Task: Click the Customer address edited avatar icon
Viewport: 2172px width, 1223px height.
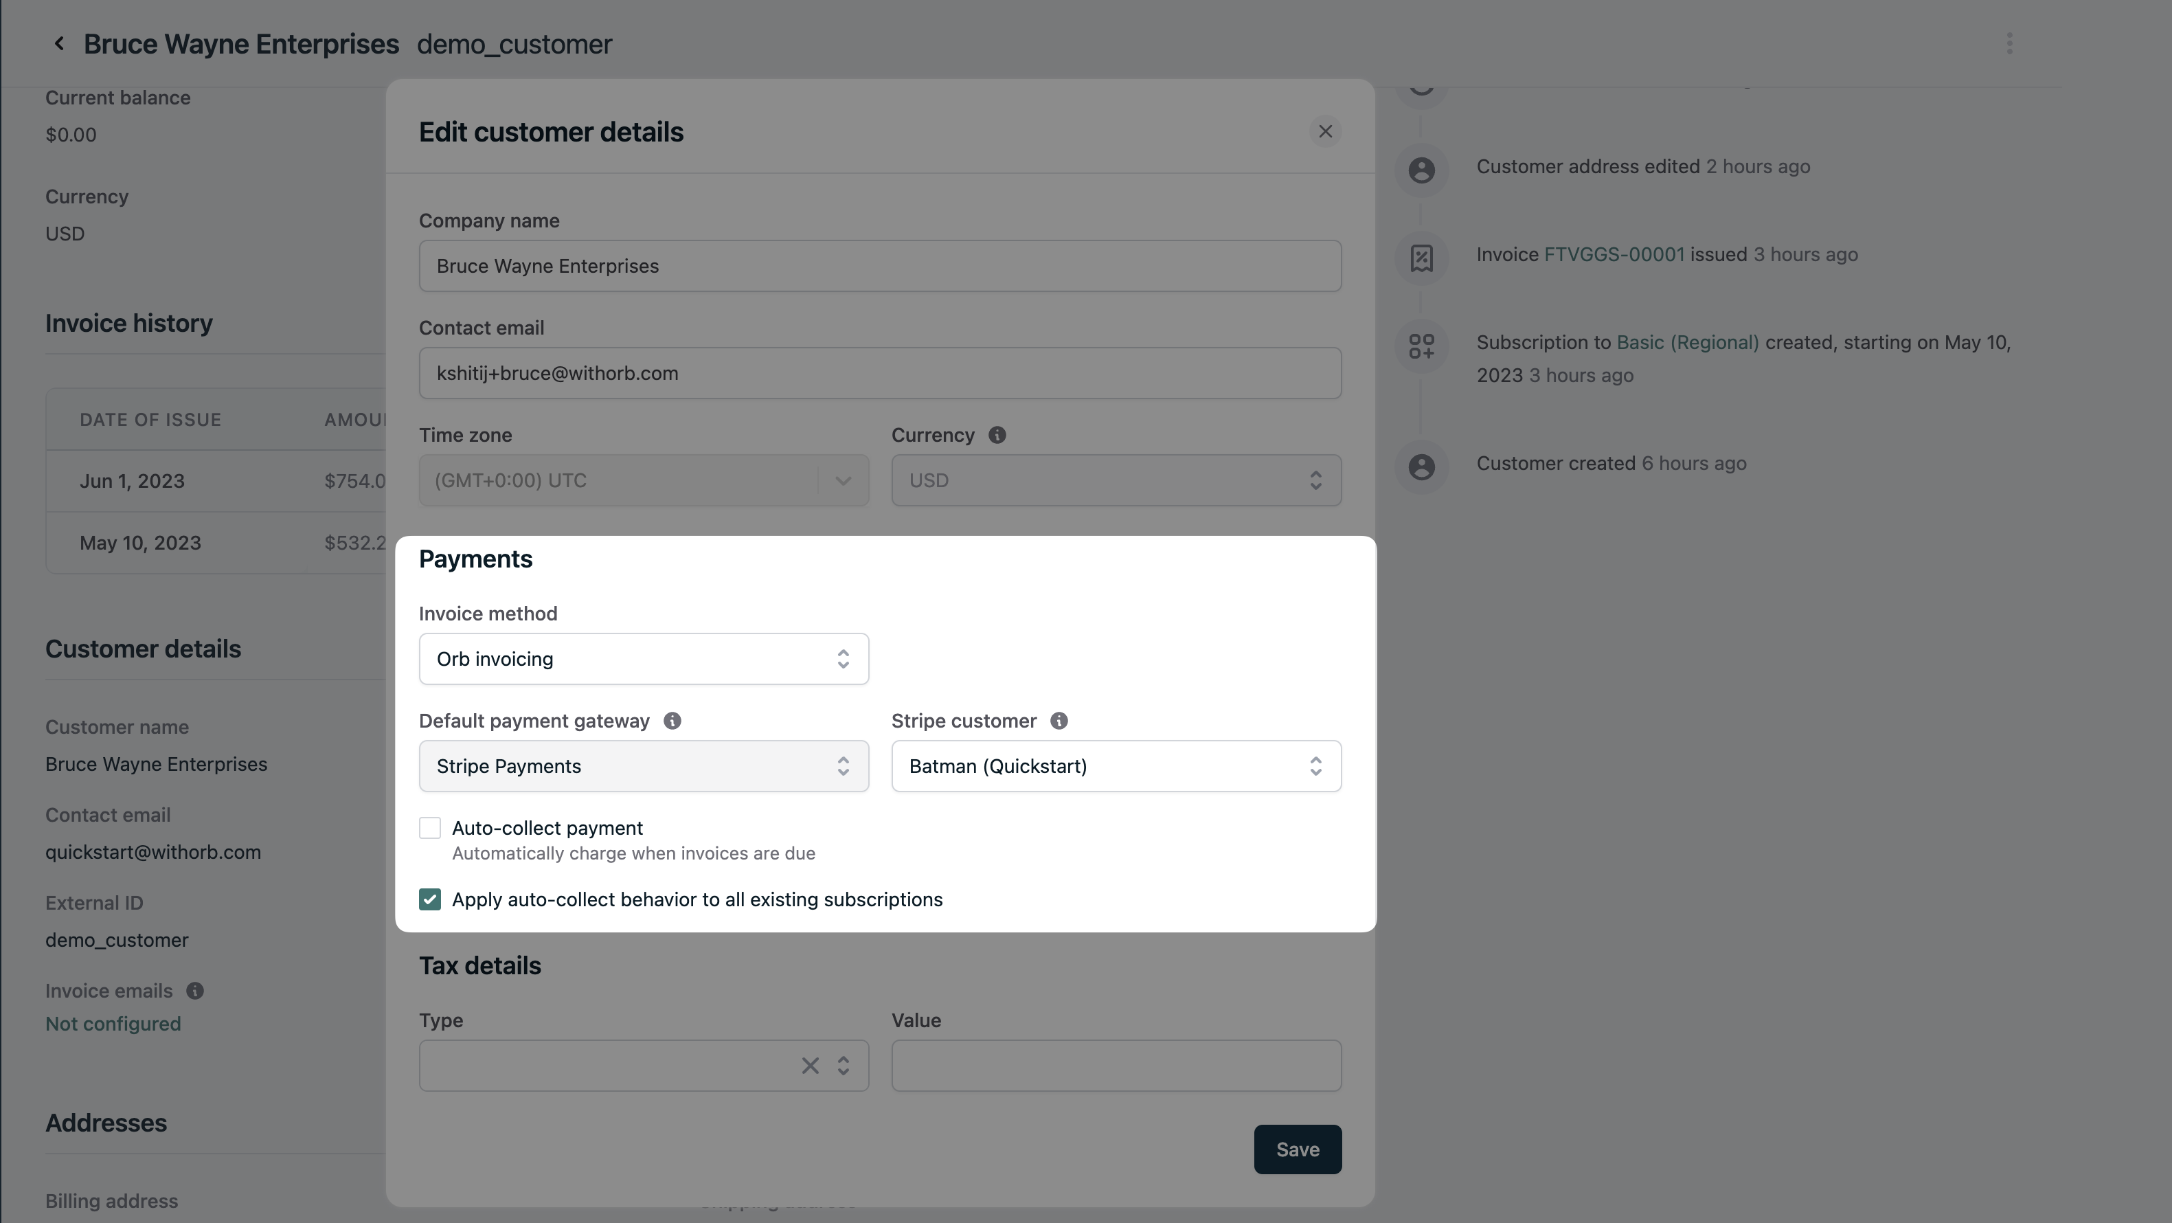Action: pos(1422,170)
